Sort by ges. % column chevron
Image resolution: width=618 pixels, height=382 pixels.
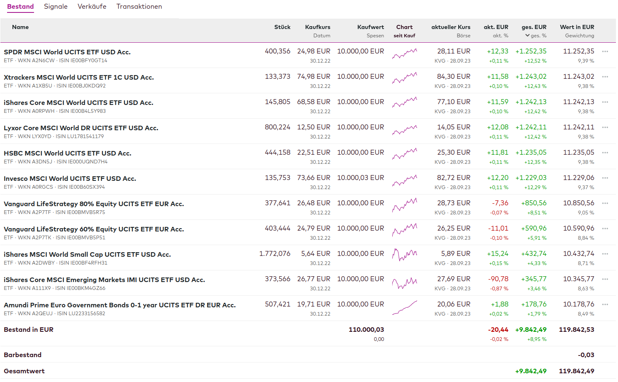528,36
